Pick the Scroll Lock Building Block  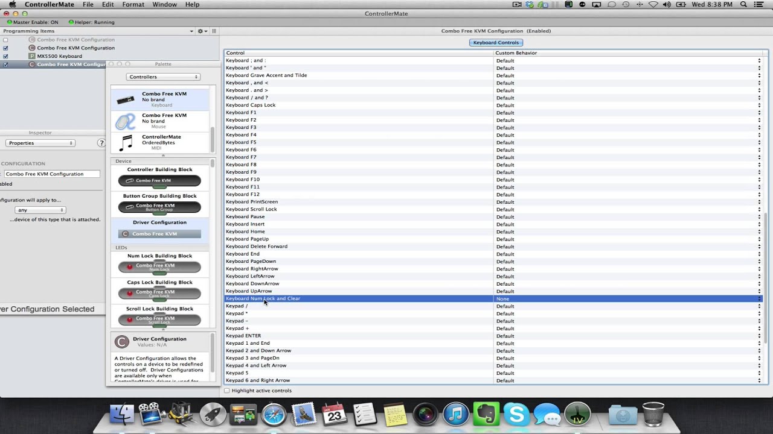click(159, 319)
